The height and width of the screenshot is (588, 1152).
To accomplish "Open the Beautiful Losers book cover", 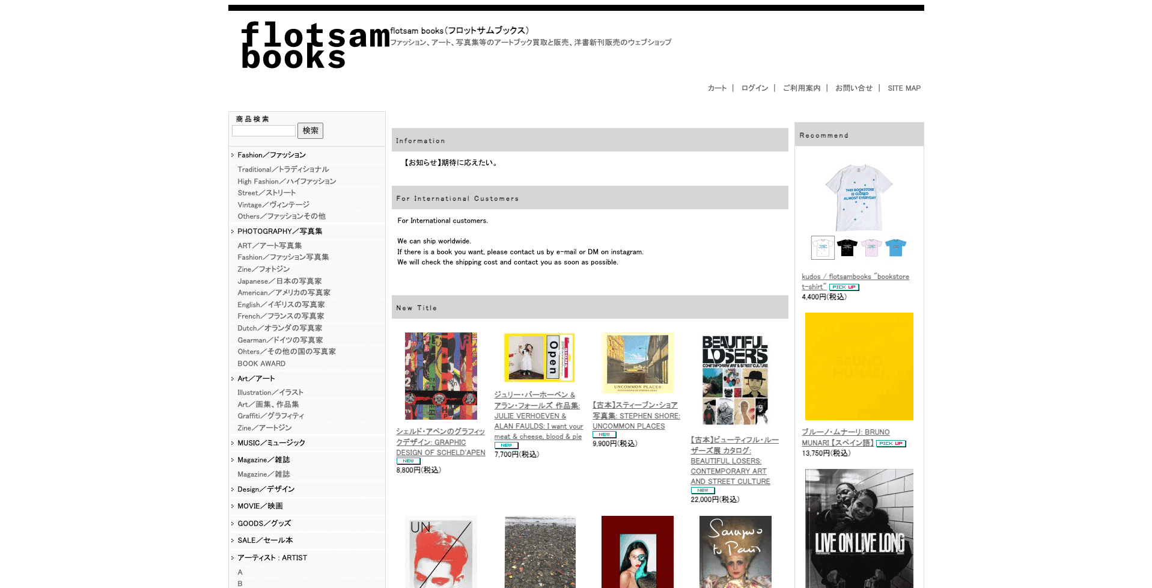I will pyautogui.click(x=735, y=380).
